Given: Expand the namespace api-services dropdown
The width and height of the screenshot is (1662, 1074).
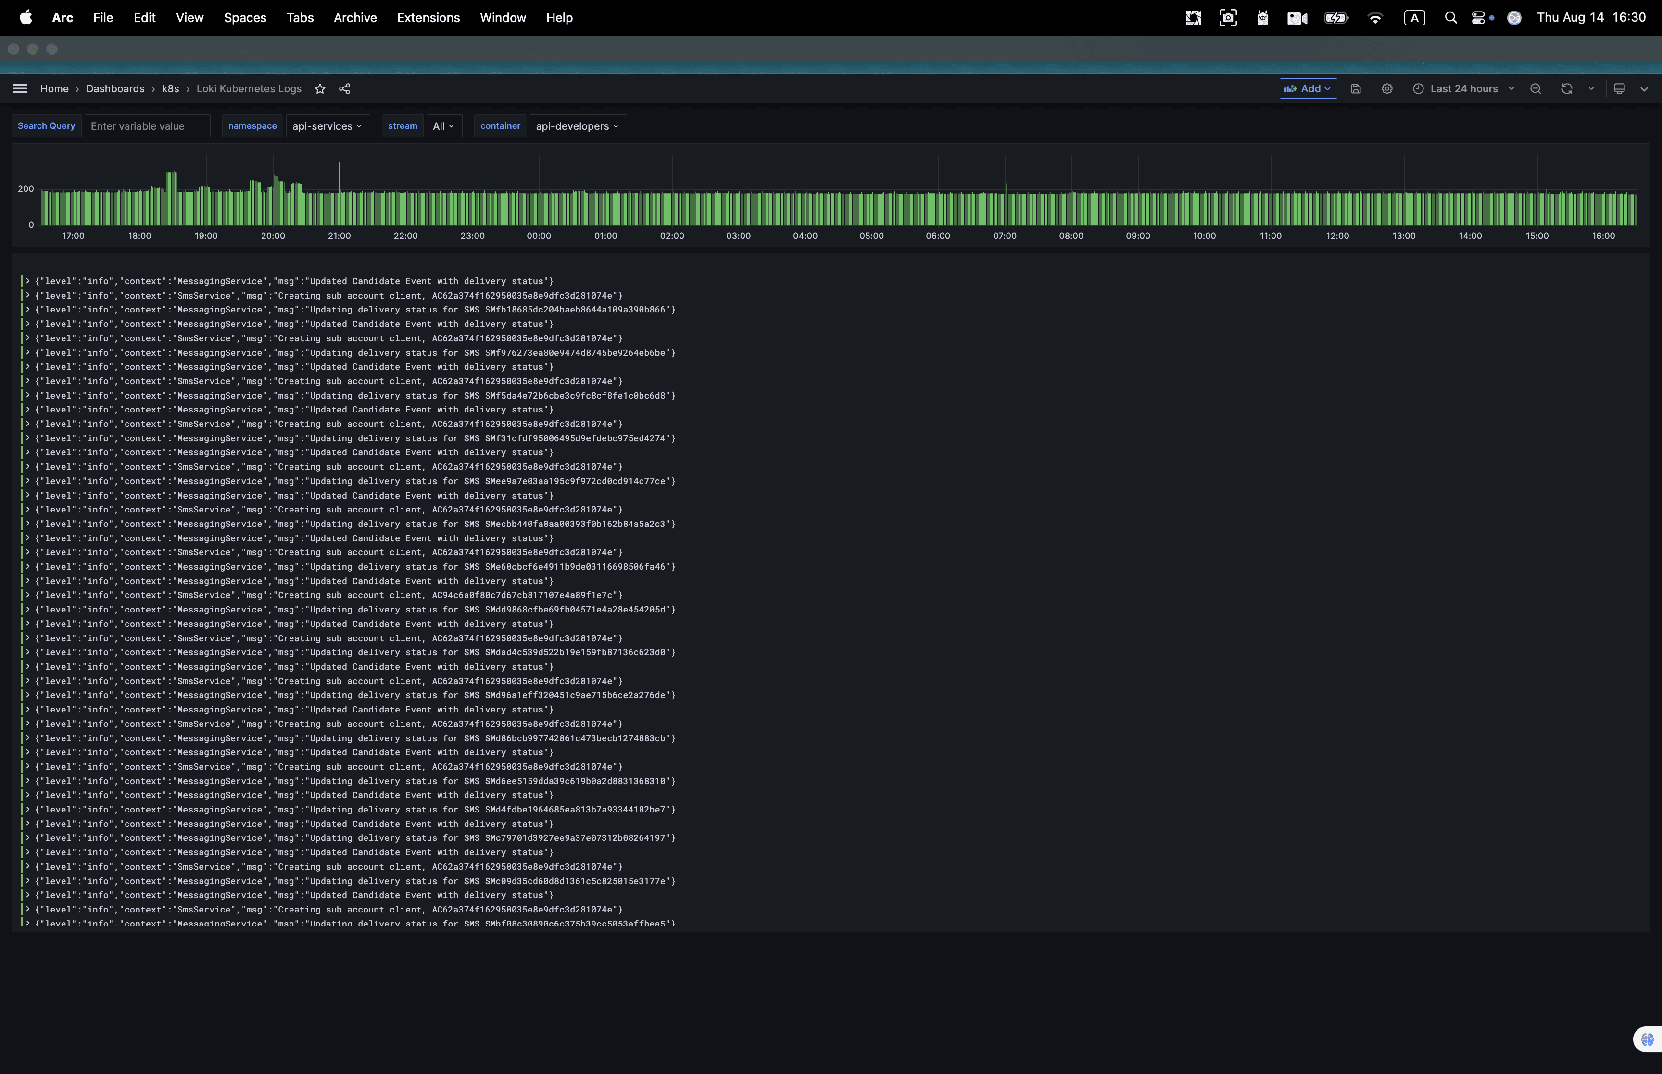Looking at the screenshot, I should point(327,126).
